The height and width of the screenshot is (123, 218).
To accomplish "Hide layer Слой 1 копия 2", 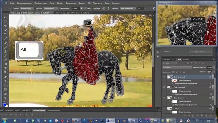I will (164, 87).
